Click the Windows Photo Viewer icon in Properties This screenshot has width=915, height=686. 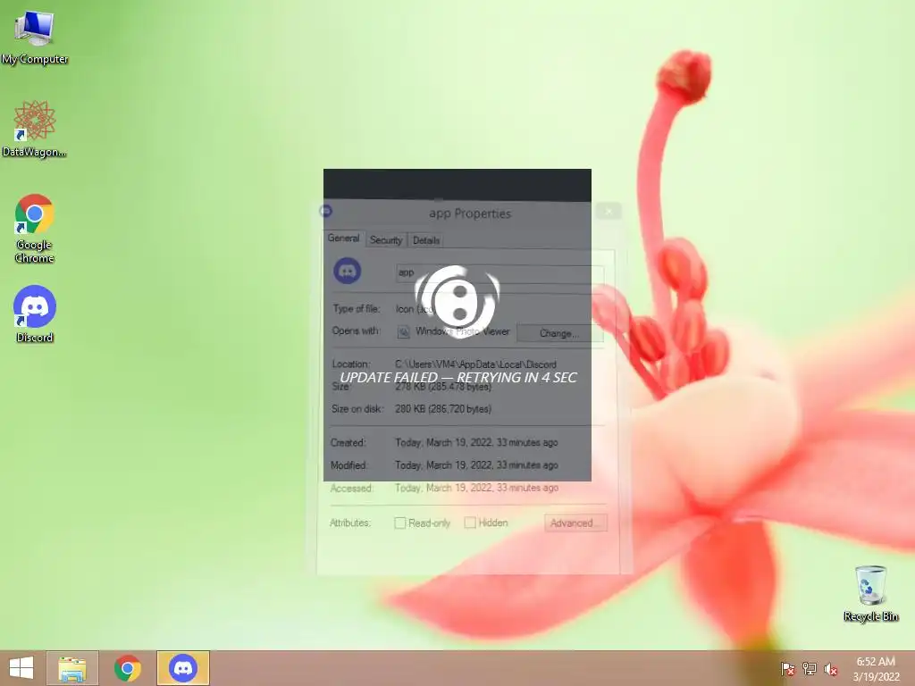pos(403,332)
